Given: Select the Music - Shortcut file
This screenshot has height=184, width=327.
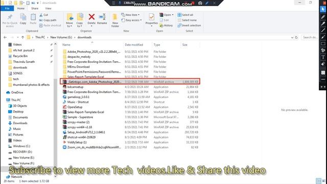Looking at the screenshot, I should point(78,102).
